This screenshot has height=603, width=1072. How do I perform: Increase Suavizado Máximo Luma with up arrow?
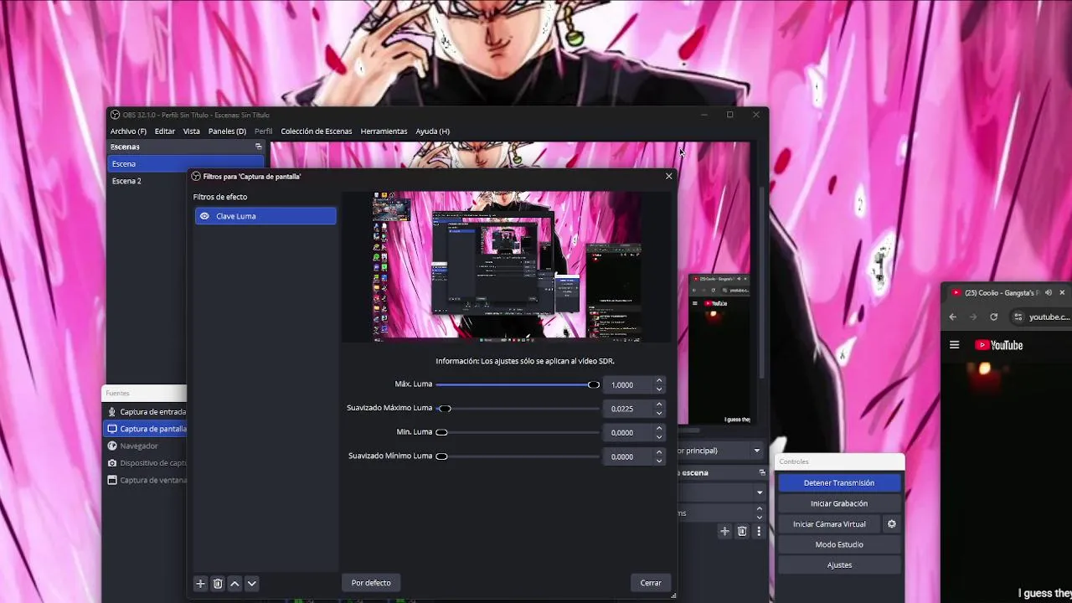tap(659, 405)
